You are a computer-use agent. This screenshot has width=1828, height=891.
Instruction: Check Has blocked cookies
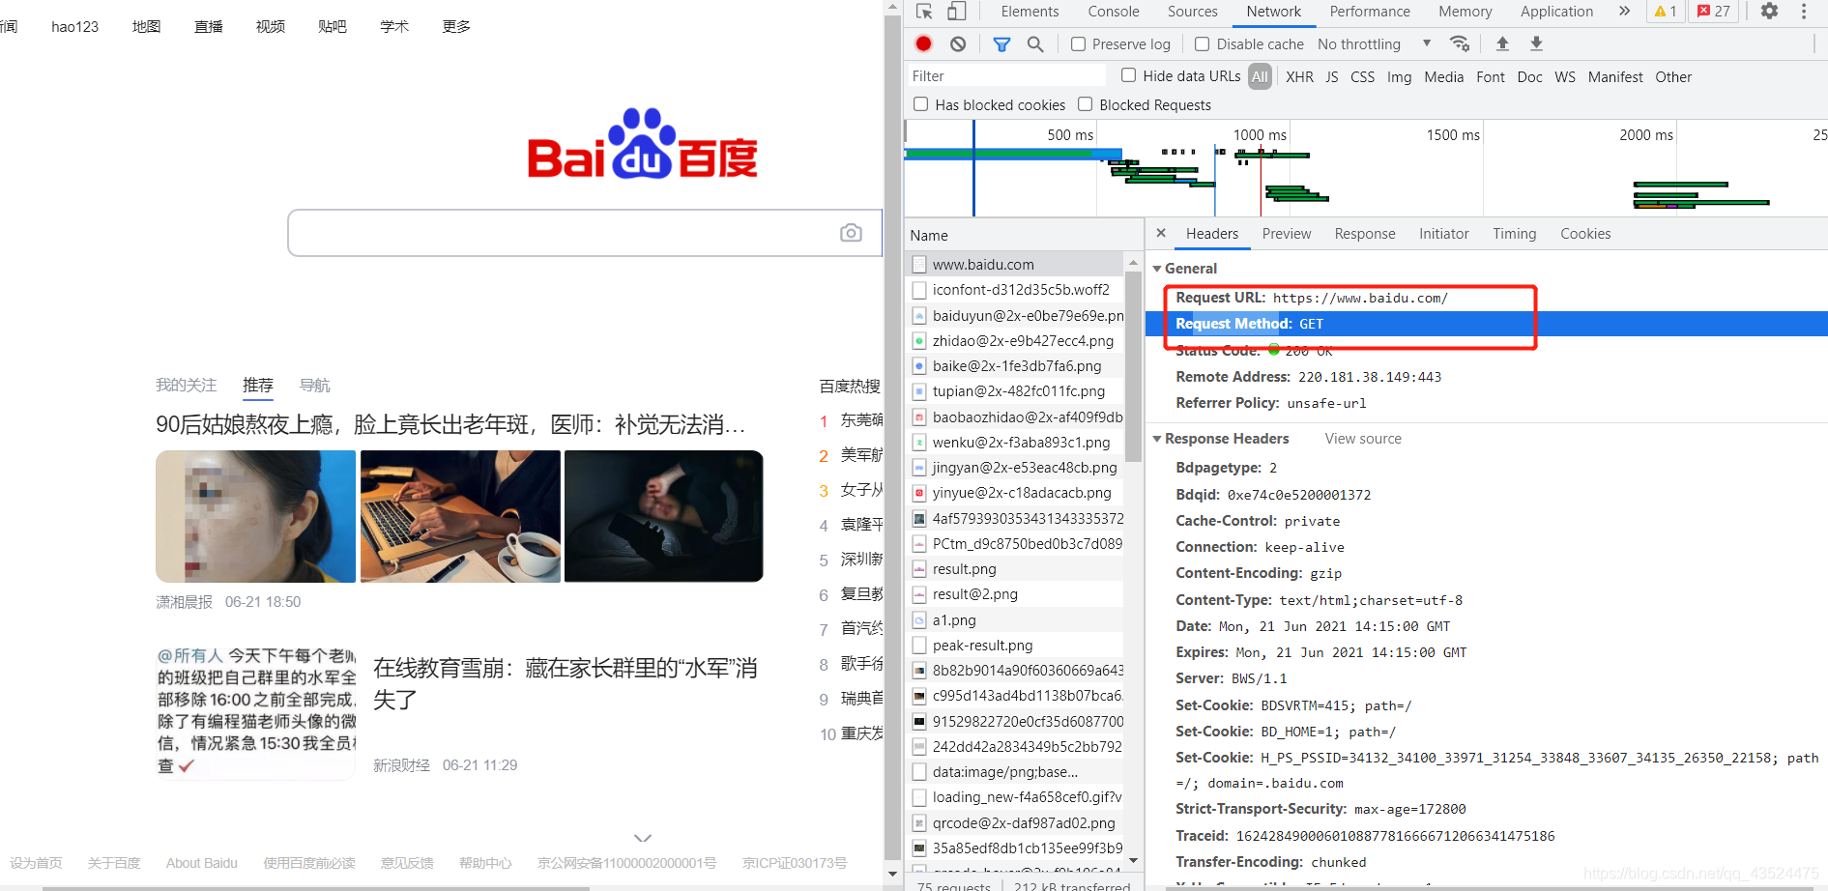tap(920, 104)
